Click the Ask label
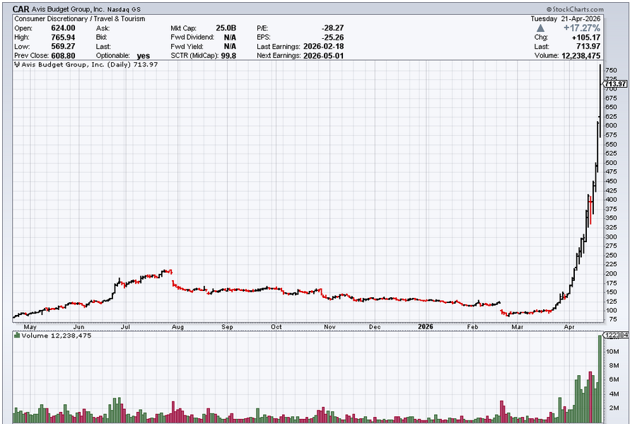630x424 pixels. pos(103,28)
